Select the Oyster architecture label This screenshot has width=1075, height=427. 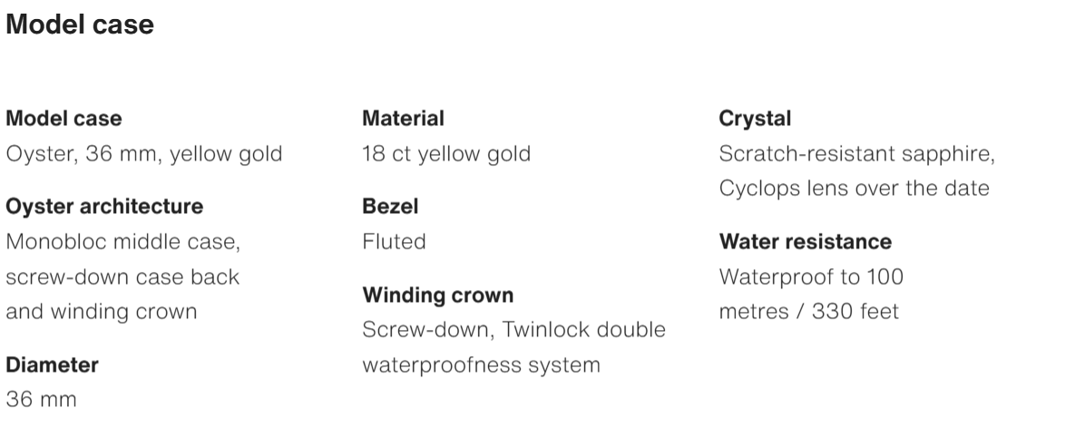pyautogui.click(x=104, y=207)
